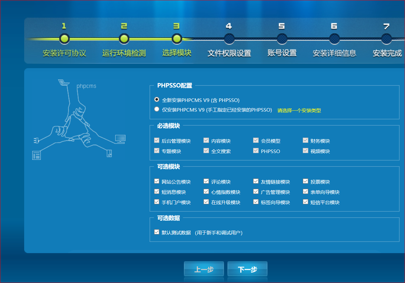Click the step 1 license agreement circle

[64, 39]
